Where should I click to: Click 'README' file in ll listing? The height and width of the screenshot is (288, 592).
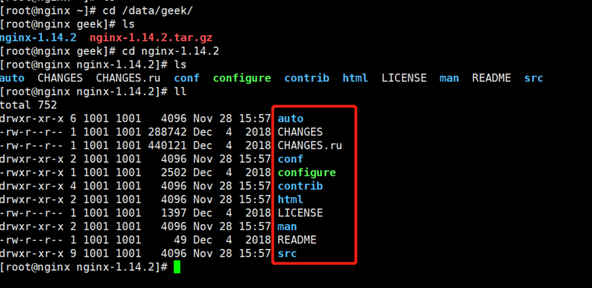(x=297, y=240)
